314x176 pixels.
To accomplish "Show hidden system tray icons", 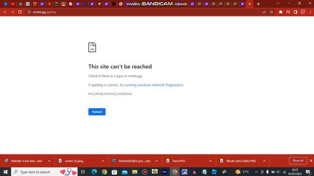I will pyautogui.click(x=256, y=172).
